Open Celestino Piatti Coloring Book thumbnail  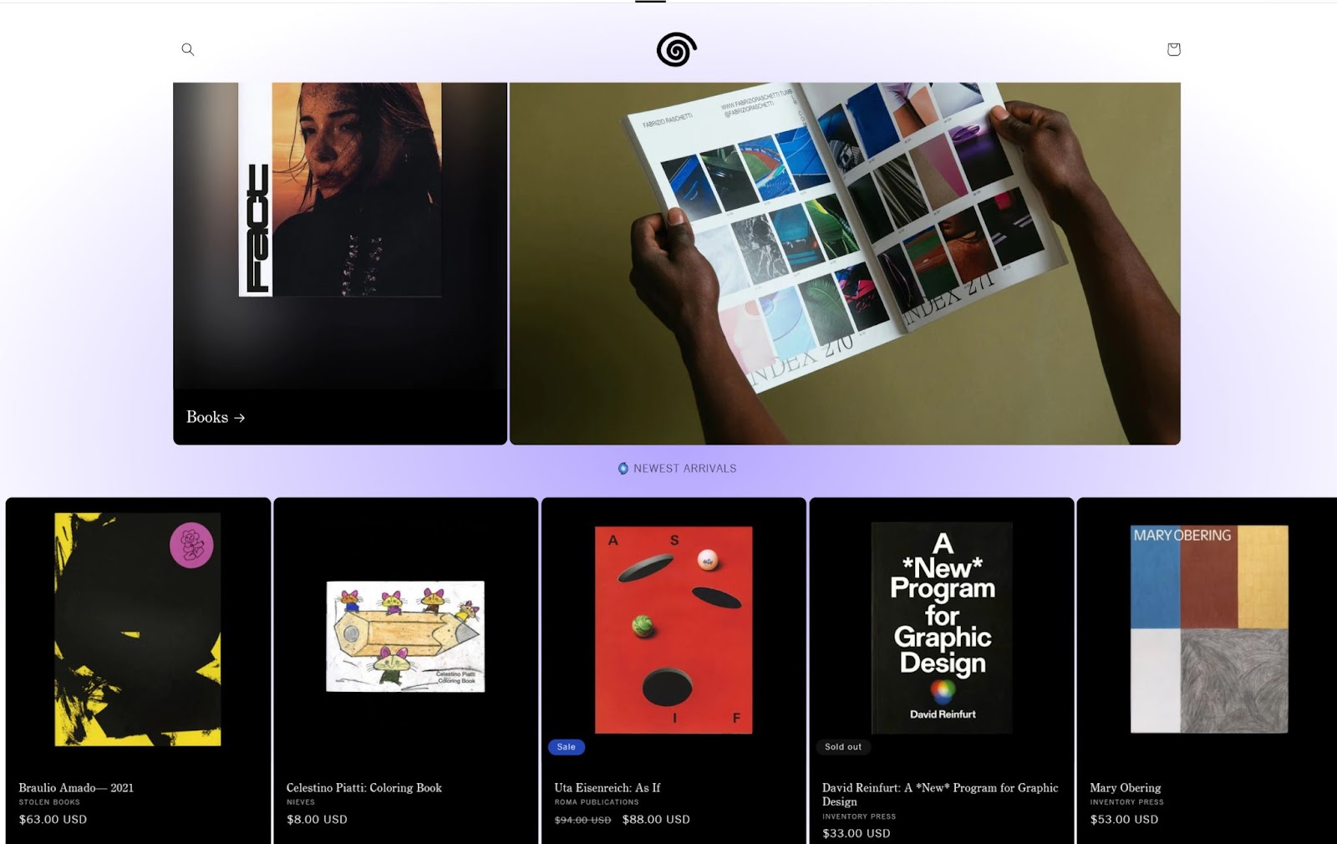coord(405,636)
